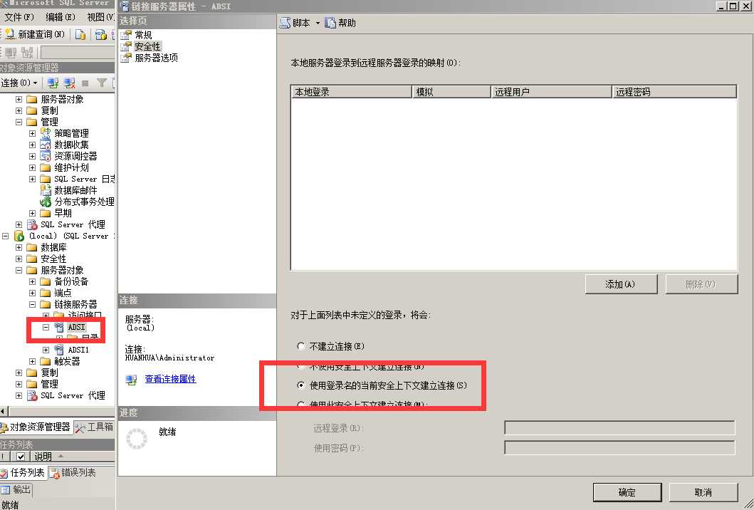Click the ADSI linked server icon
Image resolution: width=754 pixels, height=510 pixels.
[58, 327]
